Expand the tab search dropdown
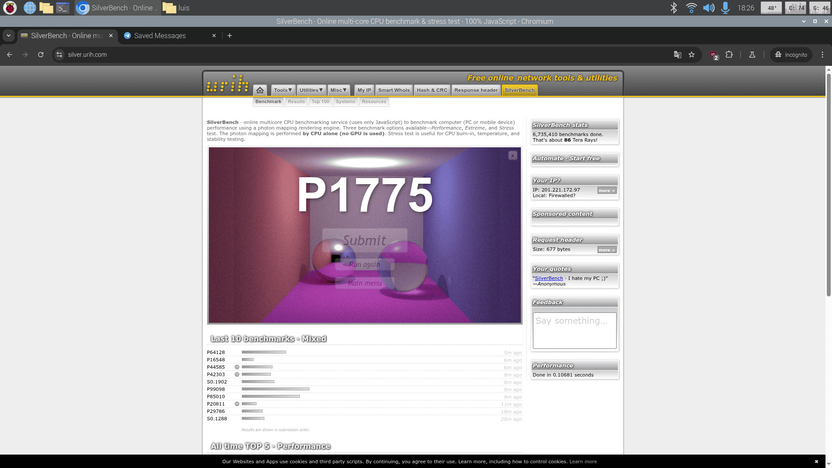 [x=9, y=36]
